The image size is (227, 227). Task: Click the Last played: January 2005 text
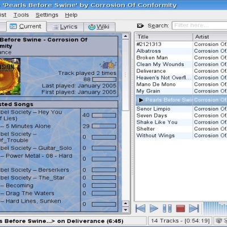(79, 86)
